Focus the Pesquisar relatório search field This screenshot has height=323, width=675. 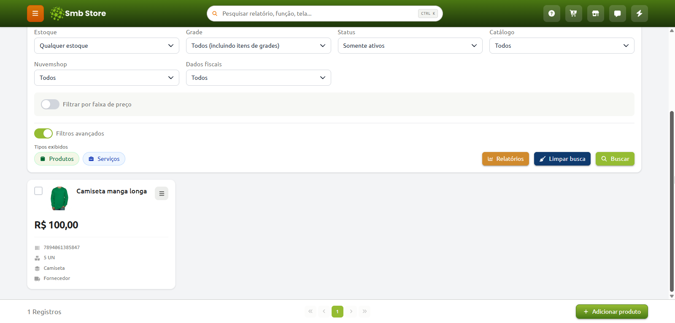click(x=325, y=14)
